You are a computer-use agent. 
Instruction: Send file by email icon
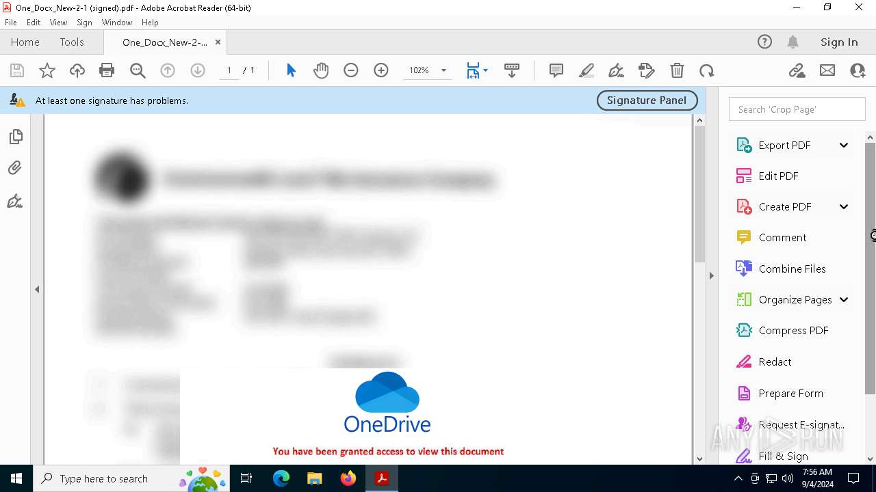pos(827,70)
